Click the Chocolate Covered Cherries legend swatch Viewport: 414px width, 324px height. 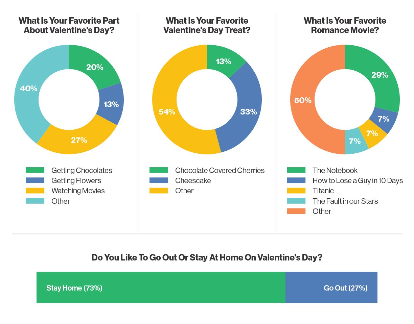point(159,170)
